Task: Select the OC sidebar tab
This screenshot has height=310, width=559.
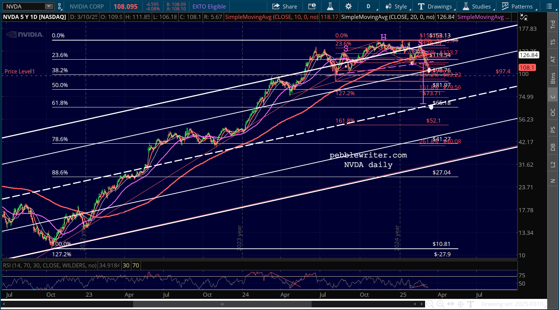Action: click(553, 113)
